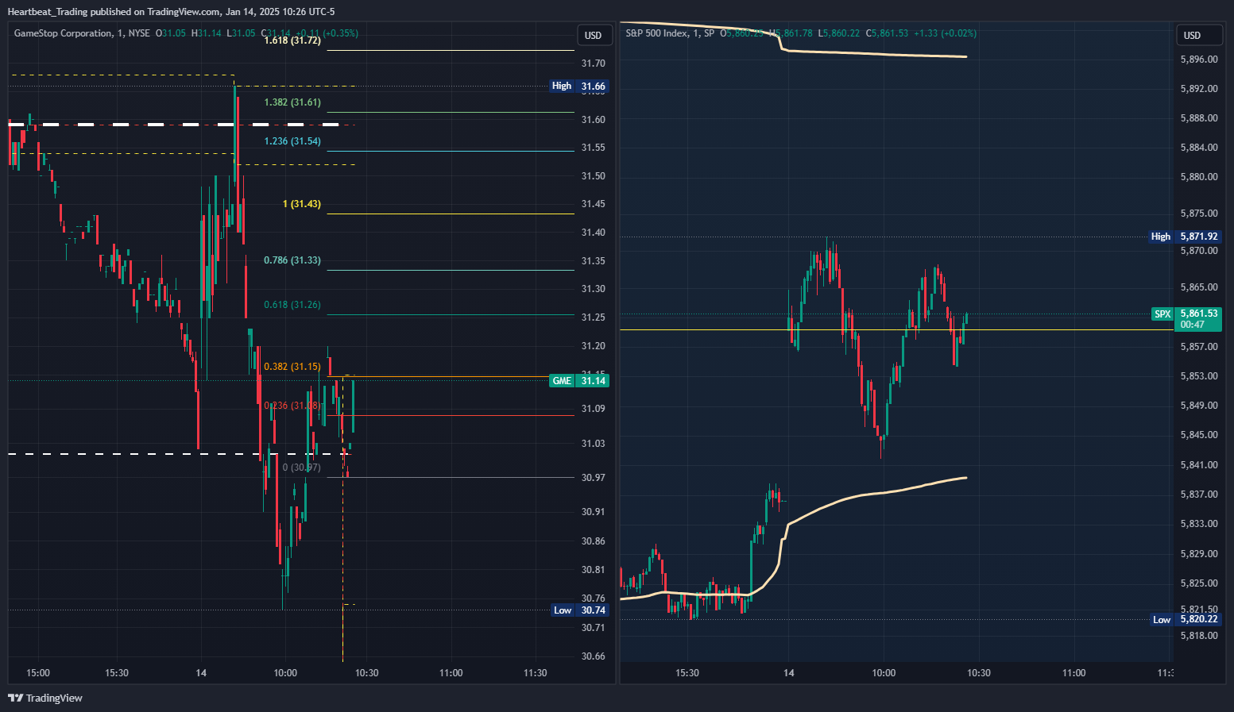Click 11:00 on the GameStop time axis
The height and width of the screenshot is (712, 1234).
point(451,673)
